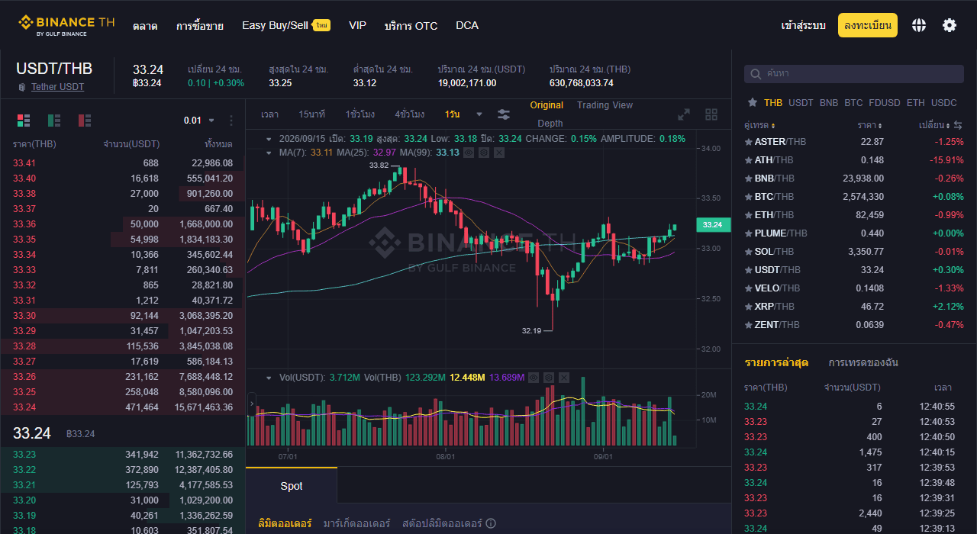977x534 pixels.
Task: Open settings gear in top header
Action: coord(950,25)
